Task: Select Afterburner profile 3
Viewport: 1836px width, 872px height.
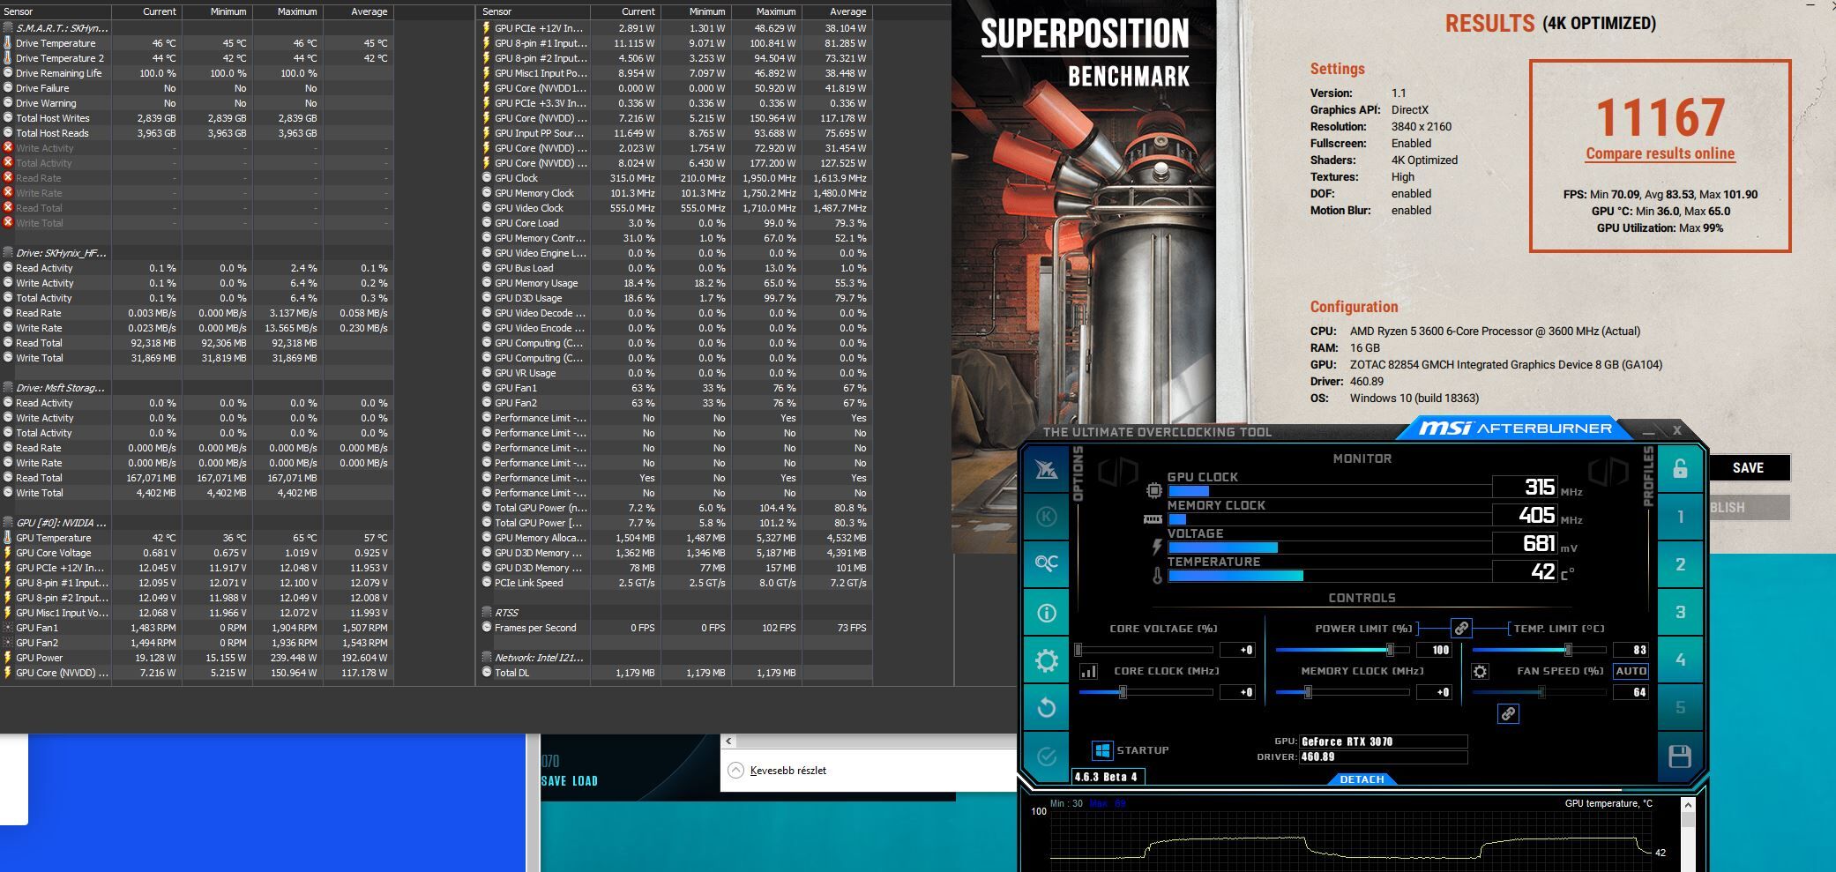Action: (x=1680, y=612)
